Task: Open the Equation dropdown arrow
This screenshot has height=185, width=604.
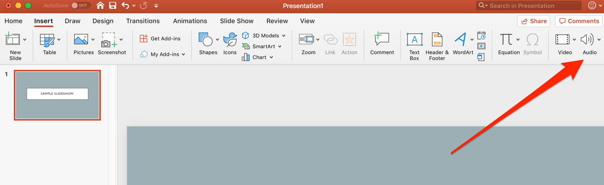Action: tap(518, 40)
